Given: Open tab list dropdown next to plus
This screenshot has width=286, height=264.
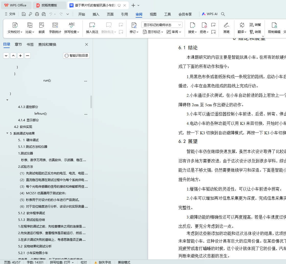Looking at the screenshot, I should [138, 5].
